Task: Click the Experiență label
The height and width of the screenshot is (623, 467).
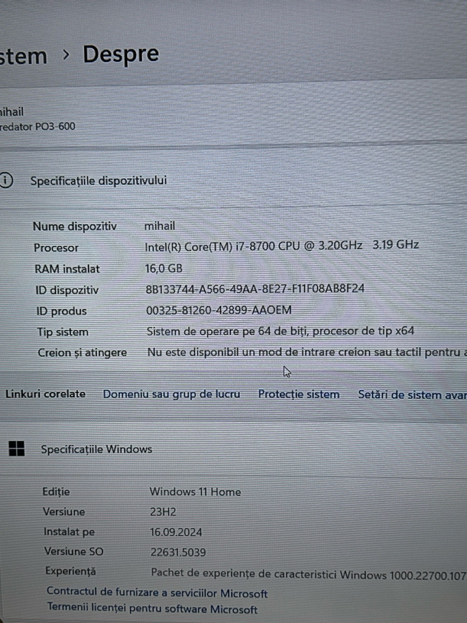Action: pos(71,572)
